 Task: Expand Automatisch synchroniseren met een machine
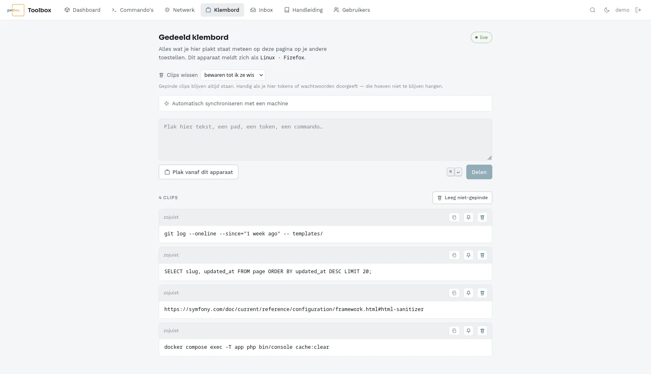click(x=325, y=103)
